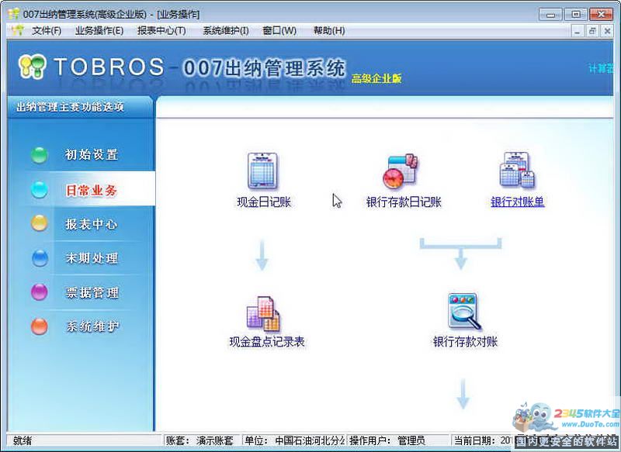The width and height of the screenshot is (621, 452).
Task: Minimize the inner 业务操作 child window
Action: [x=577, y=31]
